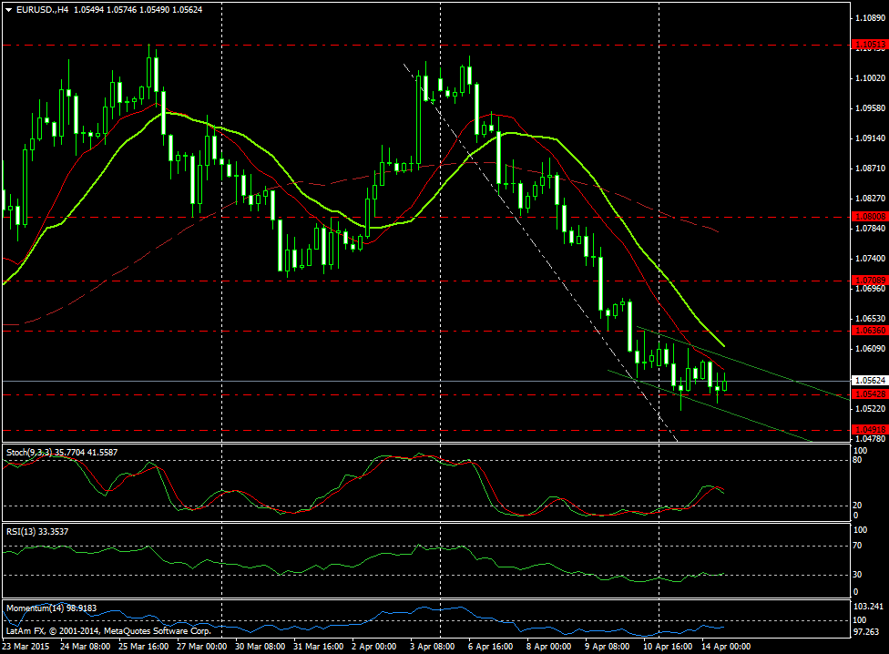
Task: Click the Stoch(9,3,3) indicator label
Action: coord(59,452)
